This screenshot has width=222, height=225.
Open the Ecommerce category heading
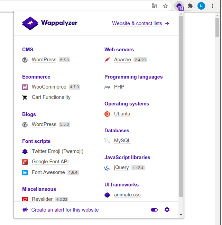[x=36, y=77]
